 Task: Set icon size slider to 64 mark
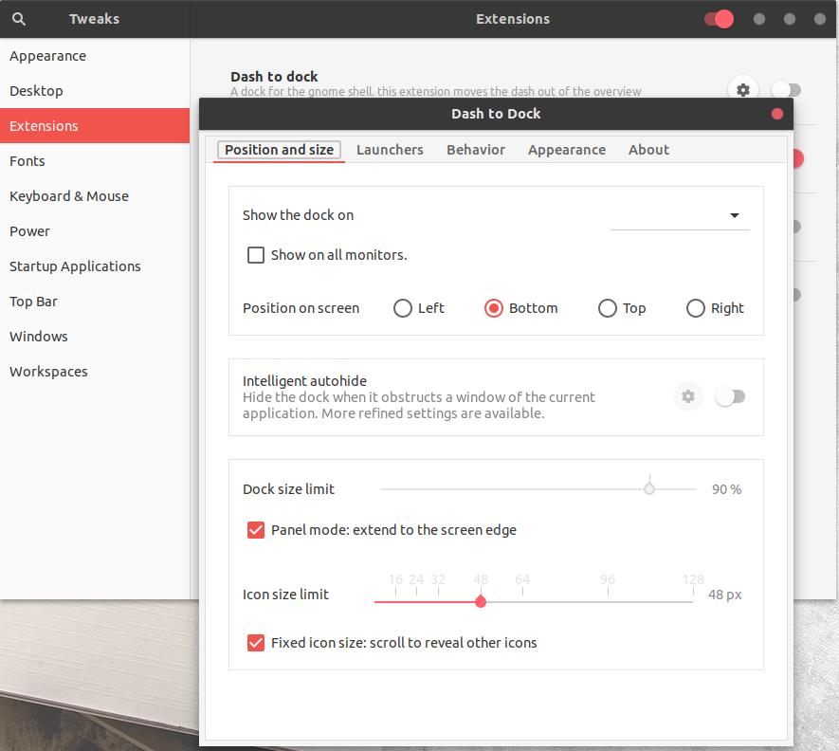tap(522, 602)
